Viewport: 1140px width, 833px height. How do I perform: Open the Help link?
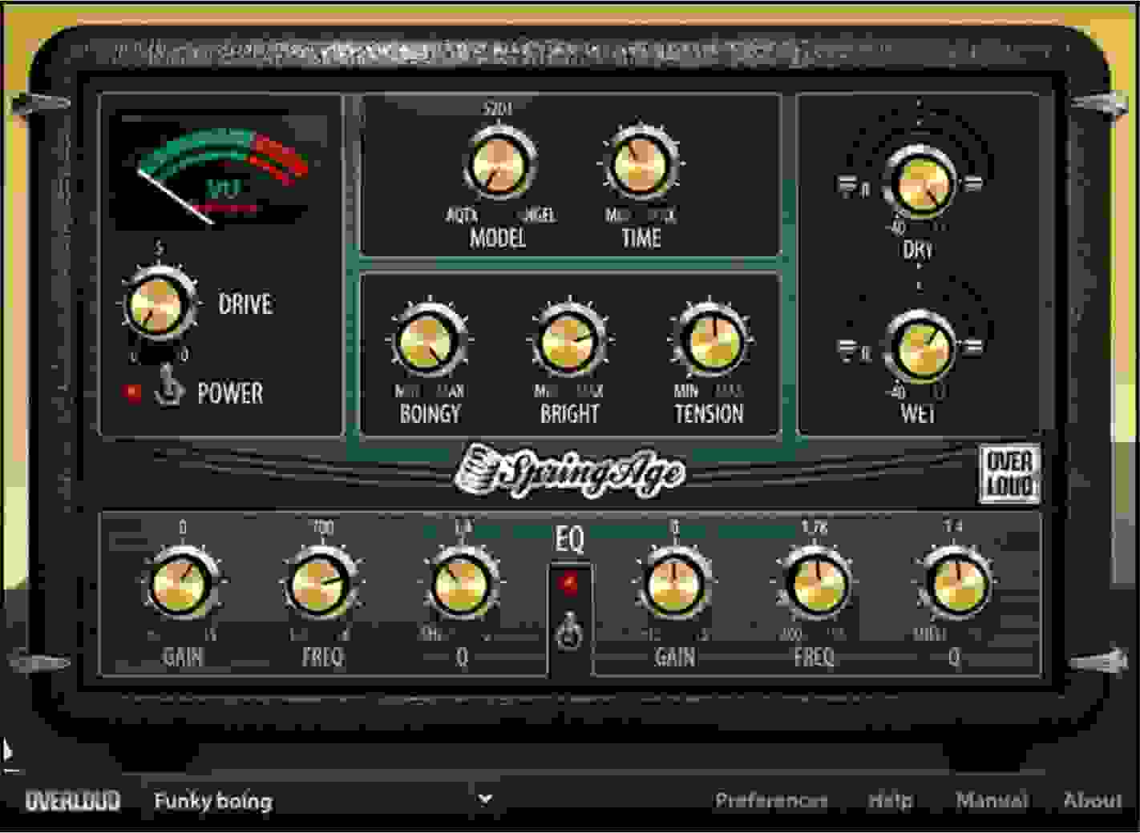coord(890,799)
